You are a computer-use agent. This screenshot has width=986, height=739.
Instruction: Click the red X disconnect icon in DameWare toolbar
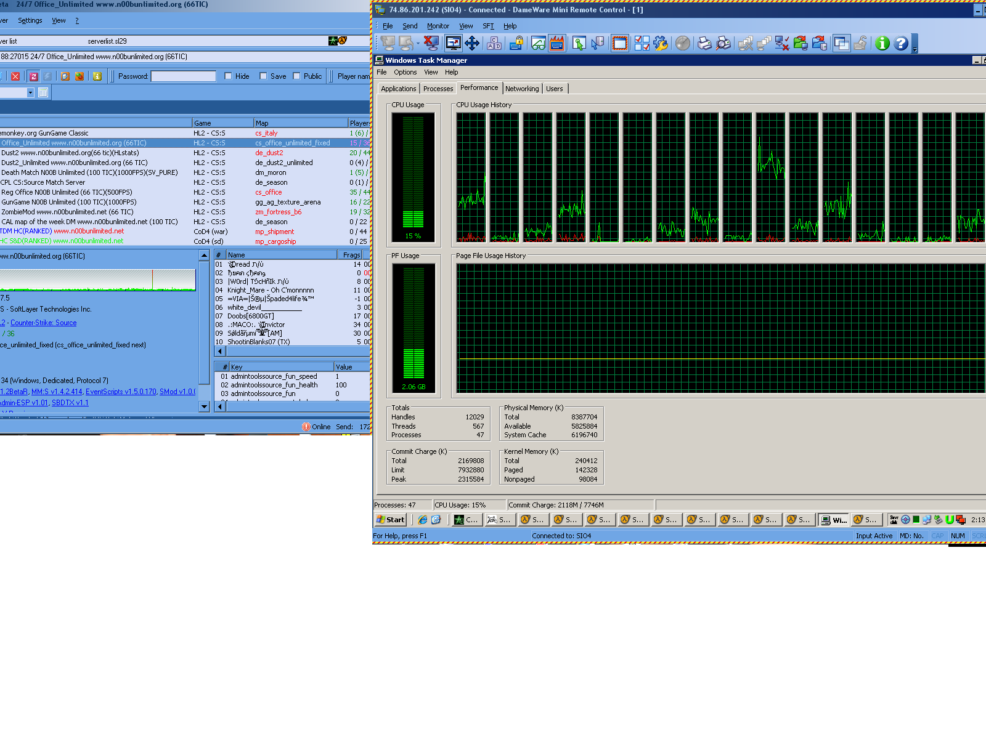(x=431, y=43)
